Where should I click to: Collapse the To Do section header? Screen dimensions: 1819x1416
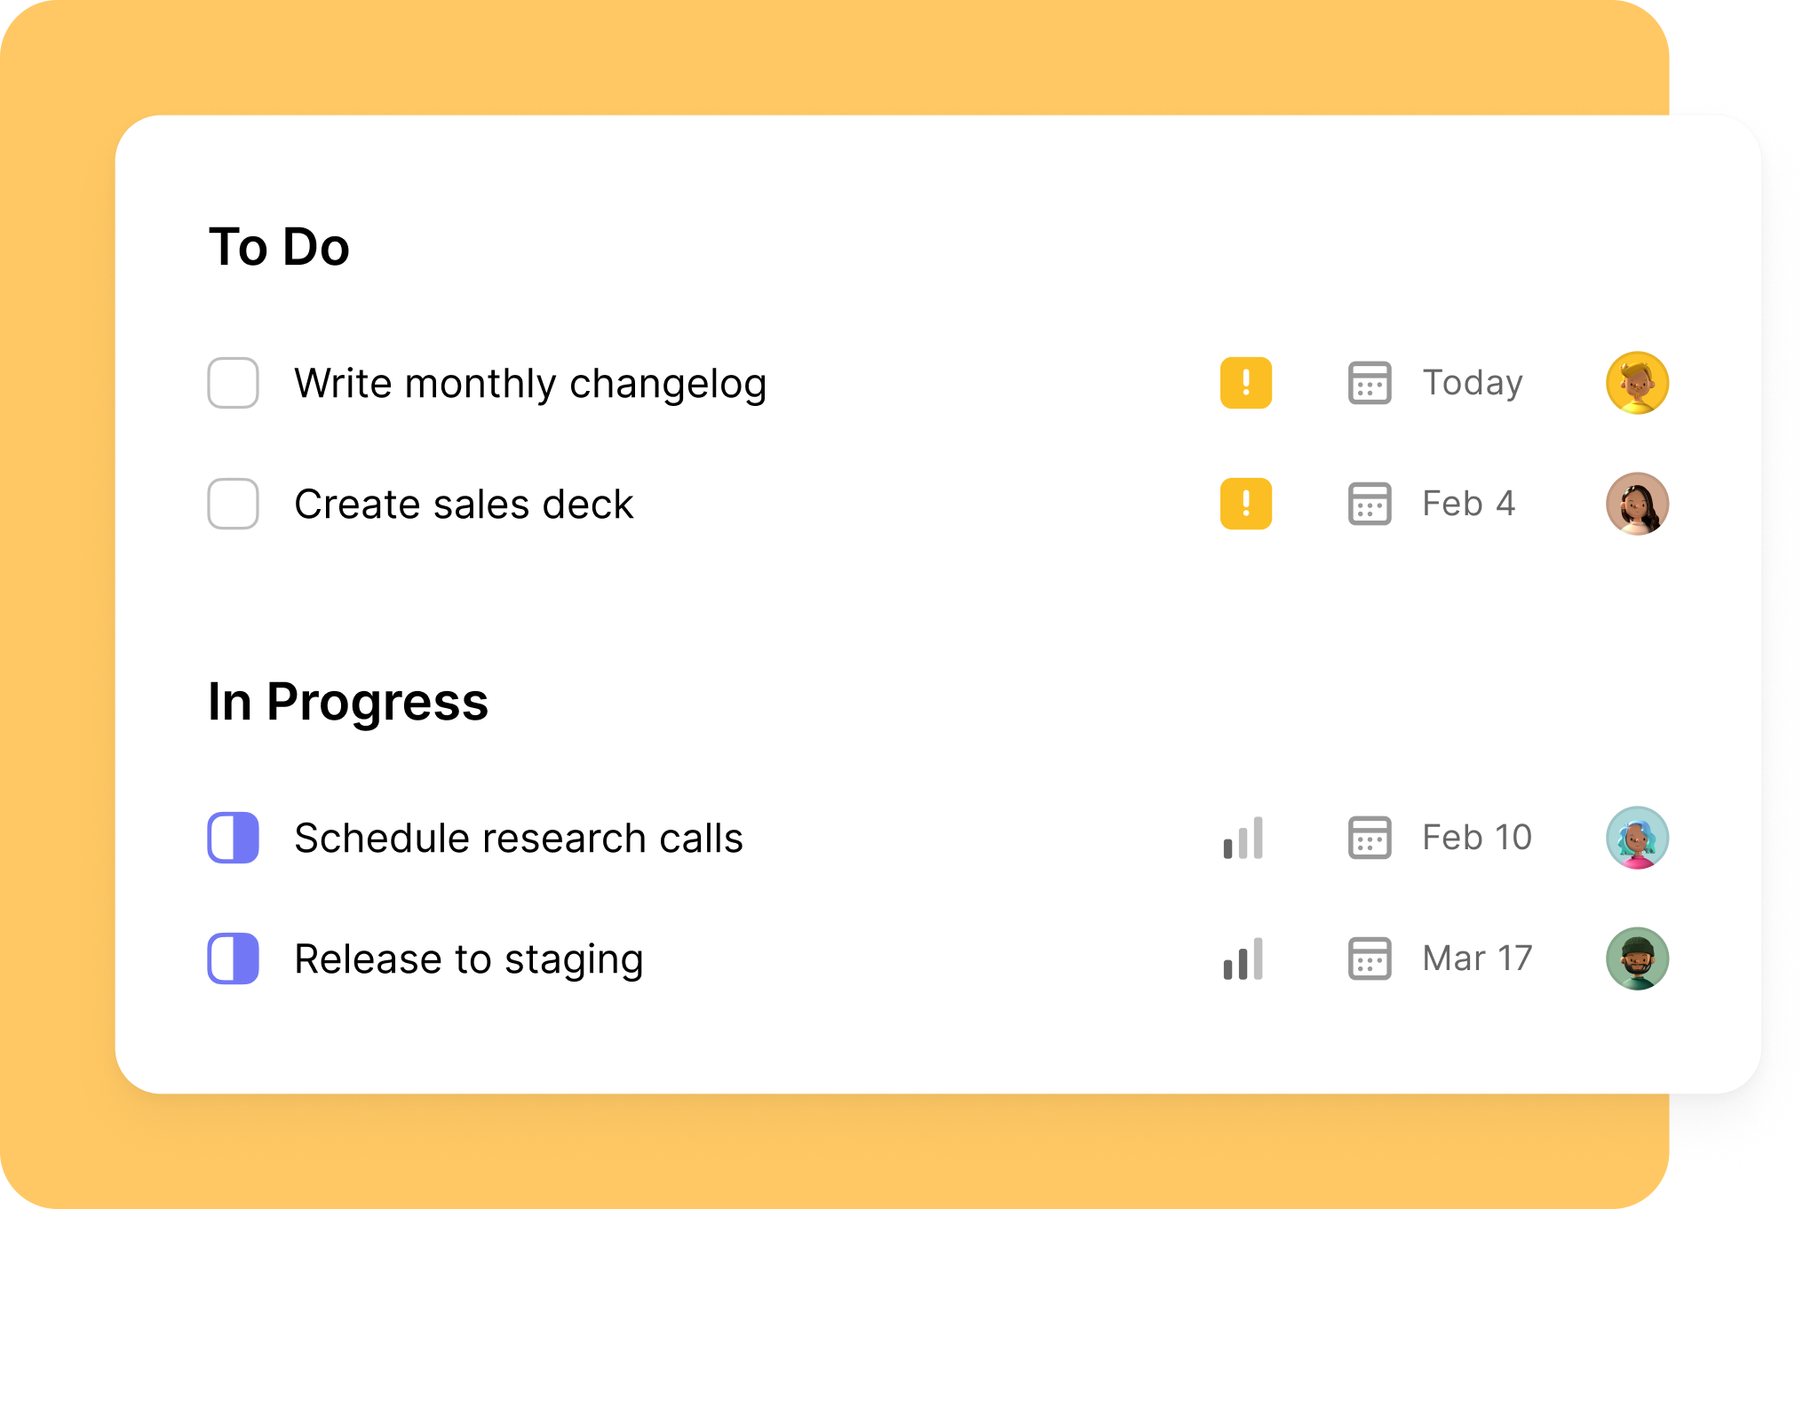coord(280,245)
